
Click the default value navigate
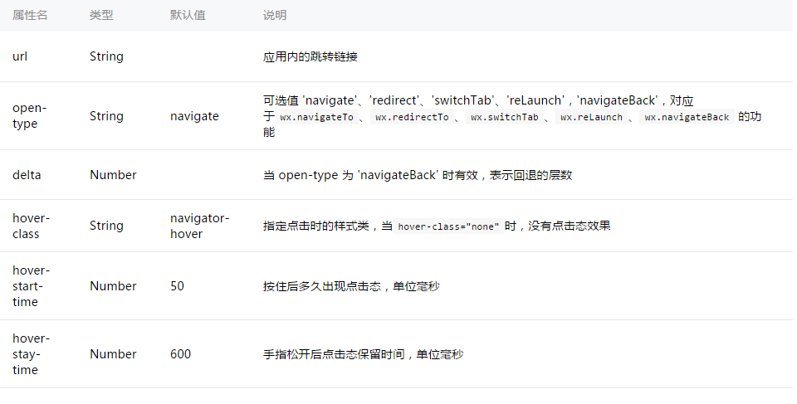194,116
